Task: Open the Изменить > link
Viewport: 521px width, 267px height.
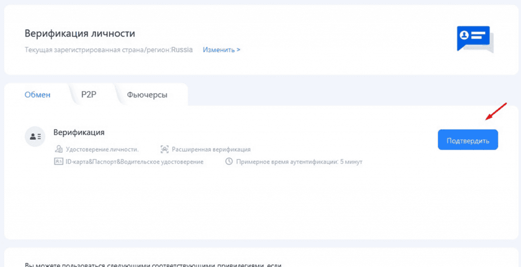Action: point(222,50)
